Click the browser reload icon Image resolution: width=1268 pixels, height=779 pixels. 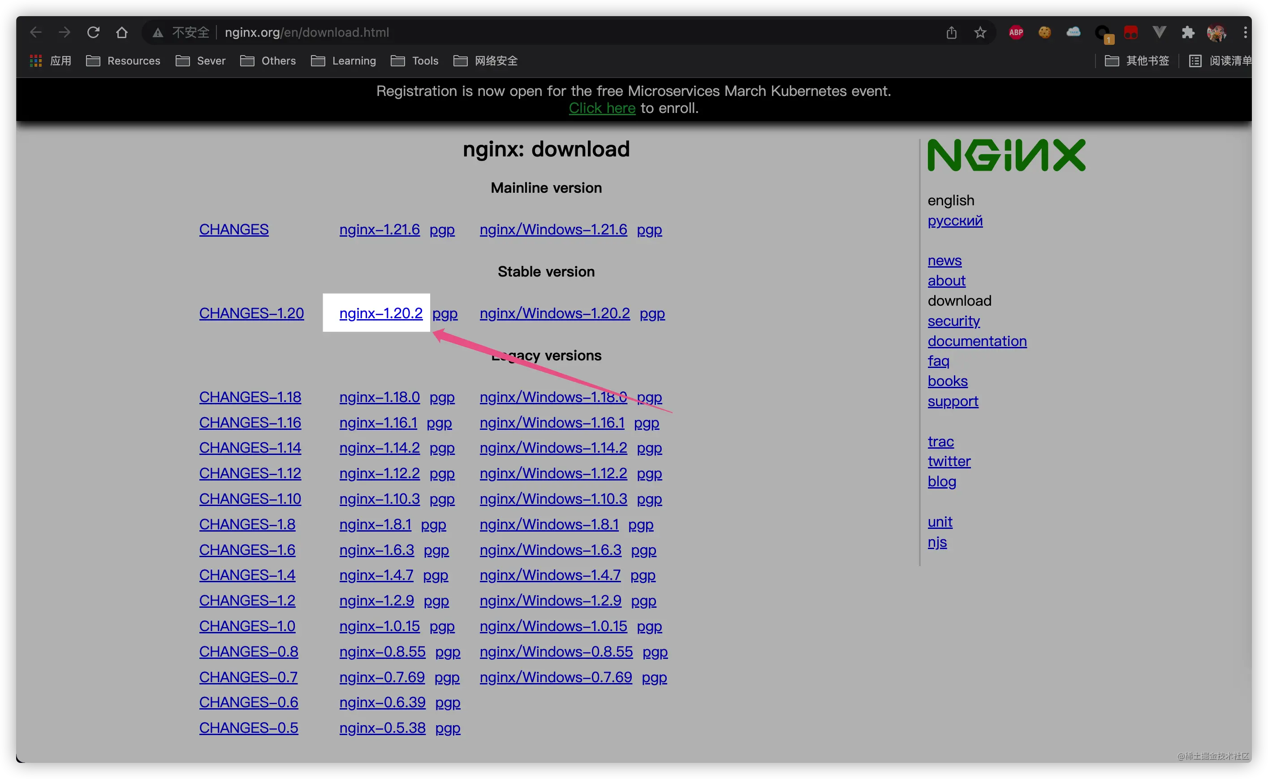point(92,32)
